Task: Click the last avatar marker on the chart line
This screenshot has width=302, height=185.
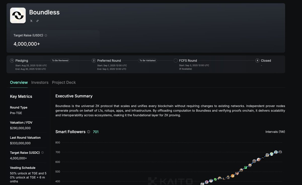Action: [x=280, y=152]
